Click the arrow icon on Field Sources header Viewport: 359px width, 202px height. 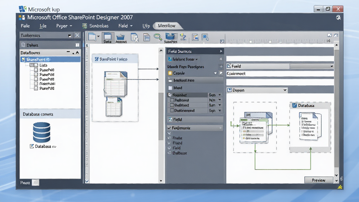(x=221, y=51)
